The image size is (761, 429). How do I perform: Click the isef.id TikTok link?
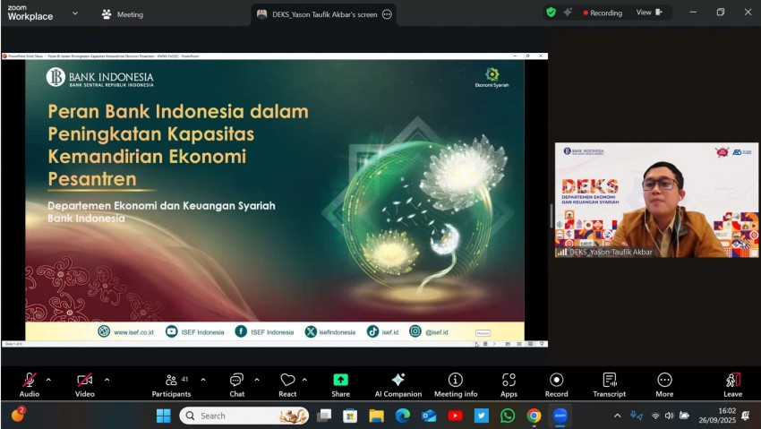[382, 332]
